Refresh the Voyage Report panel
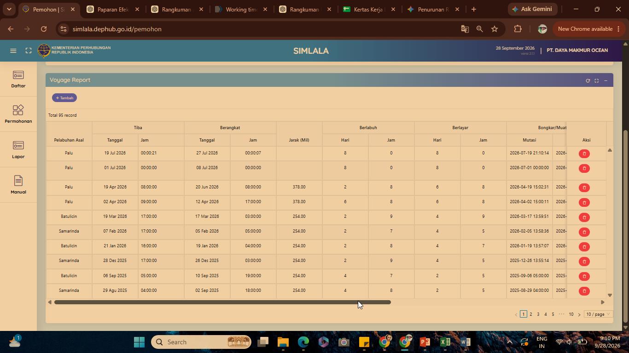 coord(588,80)
